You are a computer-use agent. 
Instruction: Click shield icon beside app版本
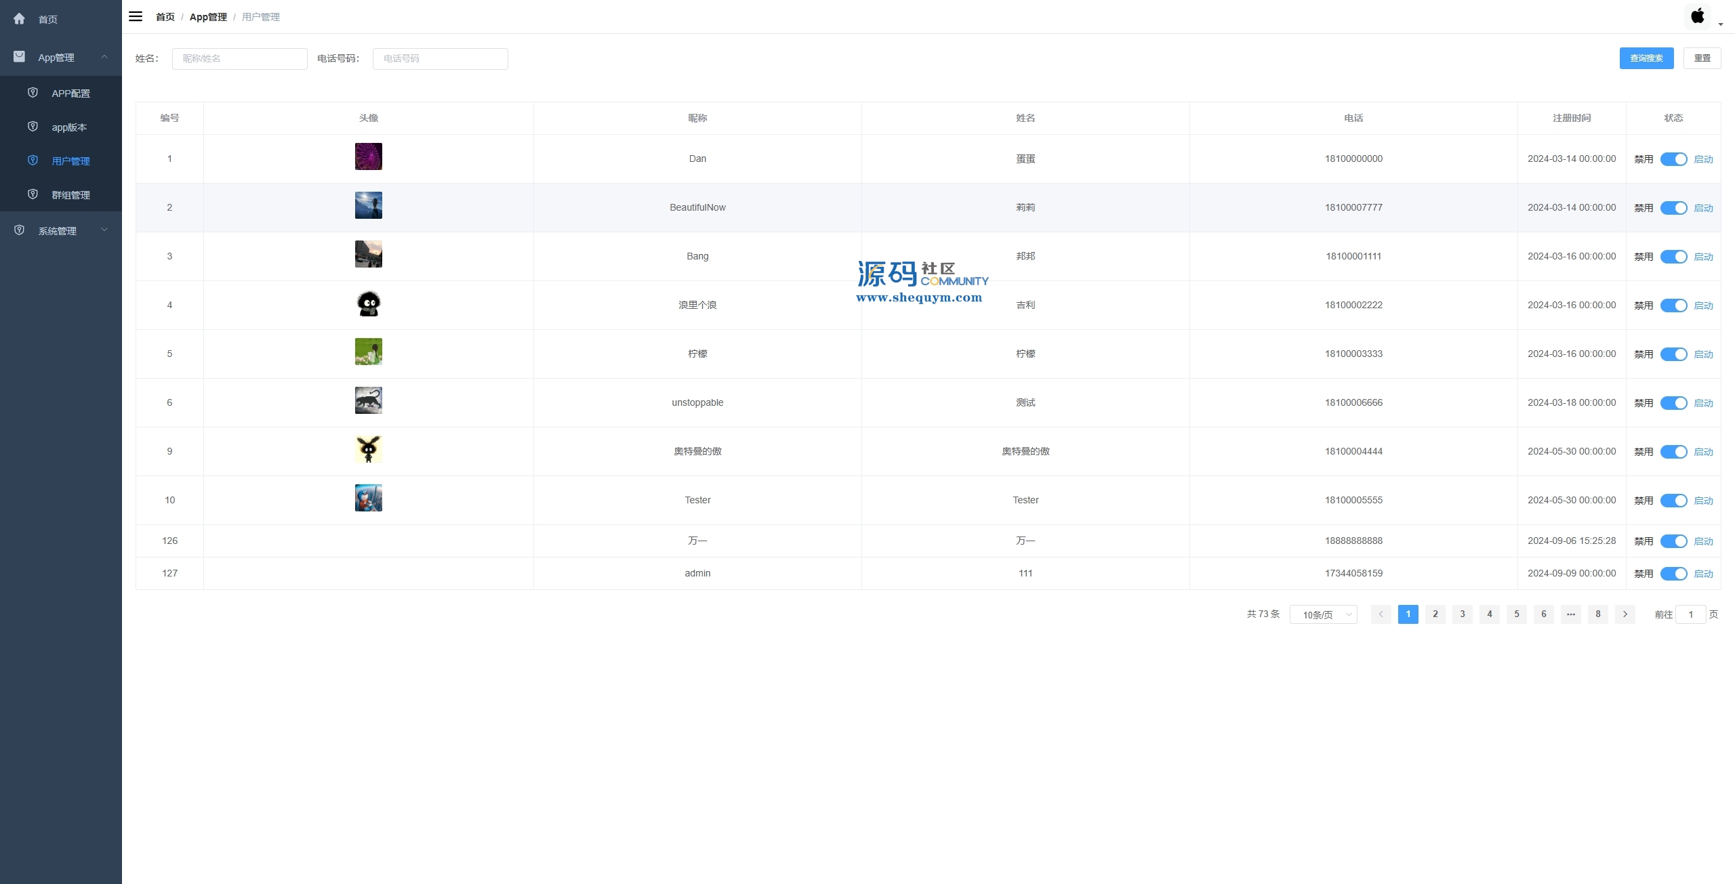33,127
